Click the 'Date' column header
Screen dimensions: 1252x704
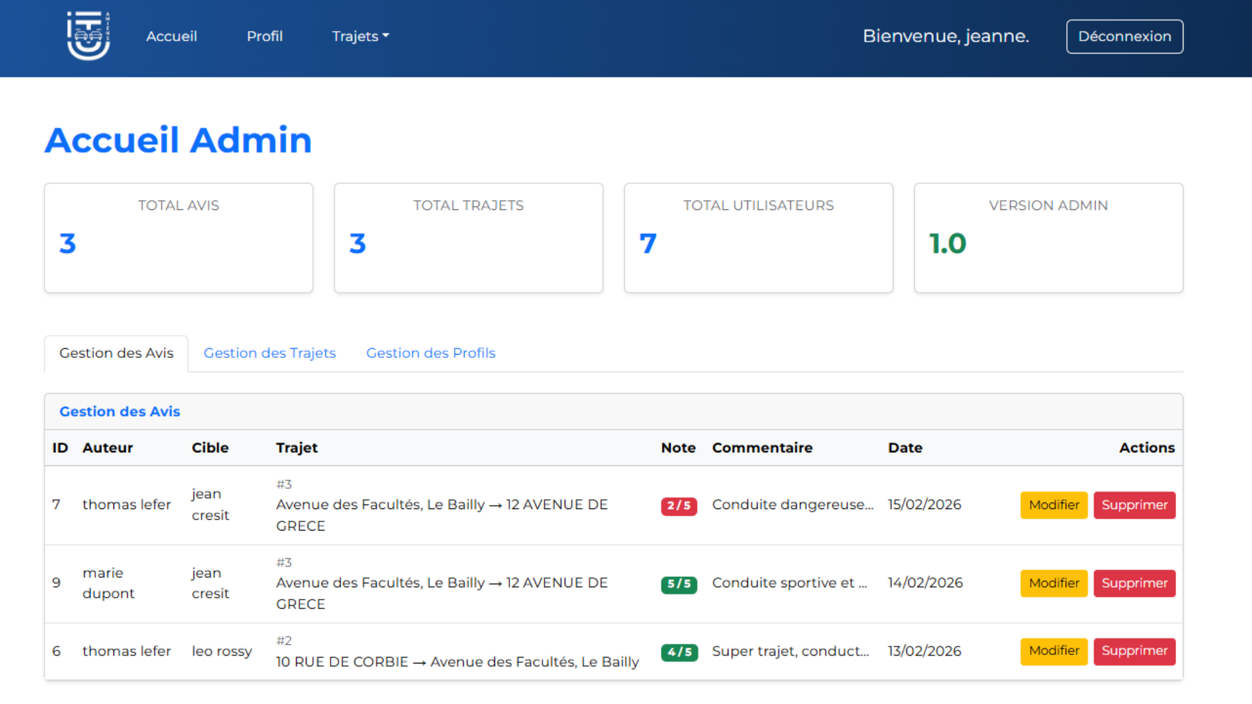click(x=905, y=448)
